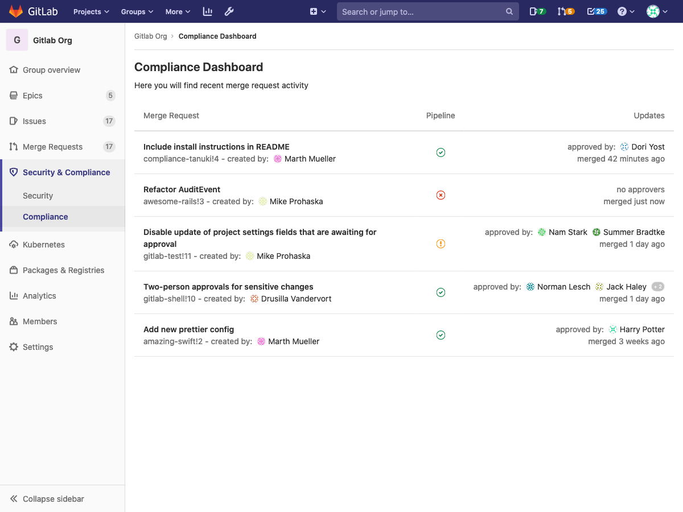Open the user avatar profile menu
Screen dimensions: 683x512
click(657, 11)
